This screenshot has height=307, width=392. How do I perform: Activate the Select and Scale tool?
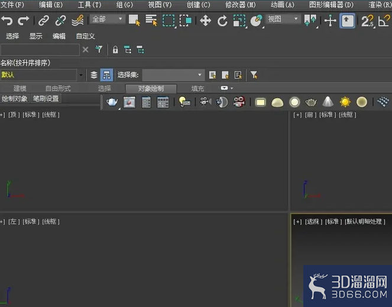(x=239, y=21)
